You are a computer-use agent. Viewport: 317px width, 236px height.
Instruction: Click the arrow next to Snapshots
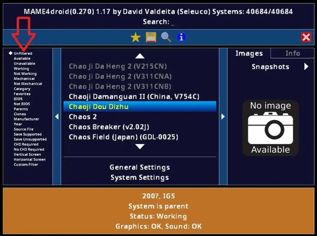[x=306, y=67]
